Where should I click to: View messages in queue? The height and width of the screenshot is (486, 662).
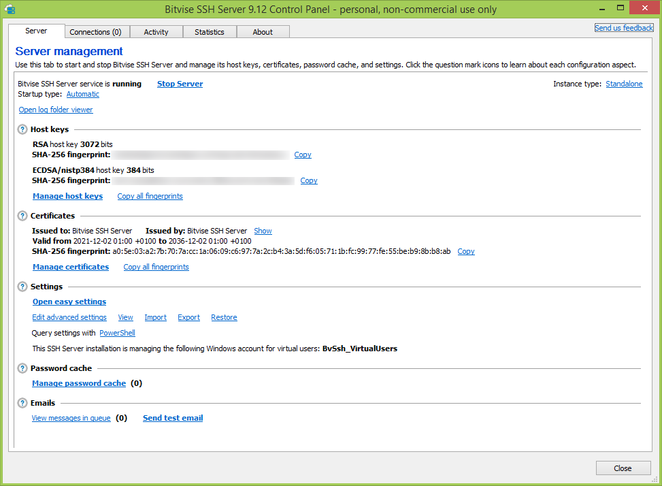tap(71, 418)
